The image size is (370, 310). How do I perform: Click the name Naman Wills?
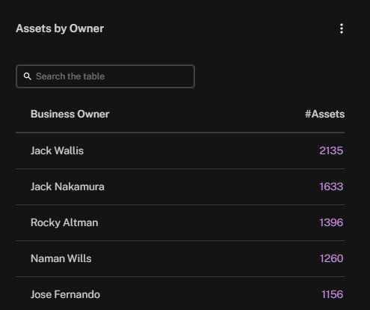click(x=61, y=258)
